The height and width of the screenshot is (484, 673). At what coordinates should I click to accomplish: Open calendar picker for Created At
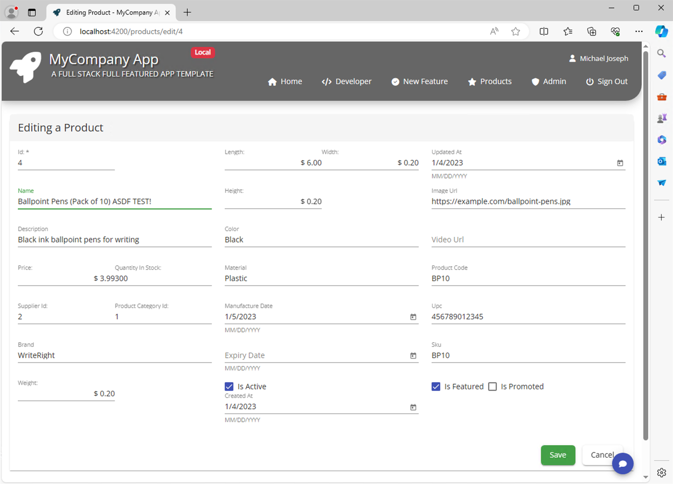click(413, 408)
